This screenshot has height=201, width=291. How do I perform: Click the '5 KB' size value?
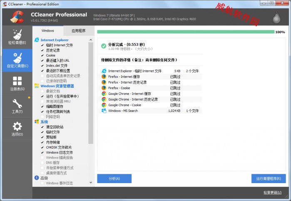coord(177,71)
